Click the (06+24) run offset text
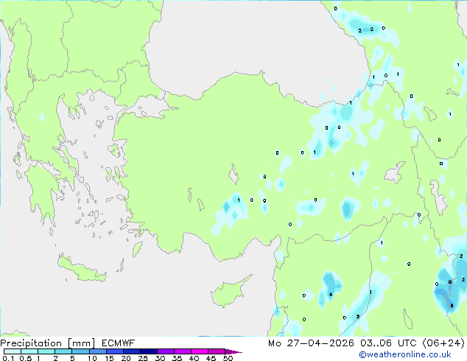Image resolution: width=467 pixels, height=361 pixels. (x=443, y=343)
